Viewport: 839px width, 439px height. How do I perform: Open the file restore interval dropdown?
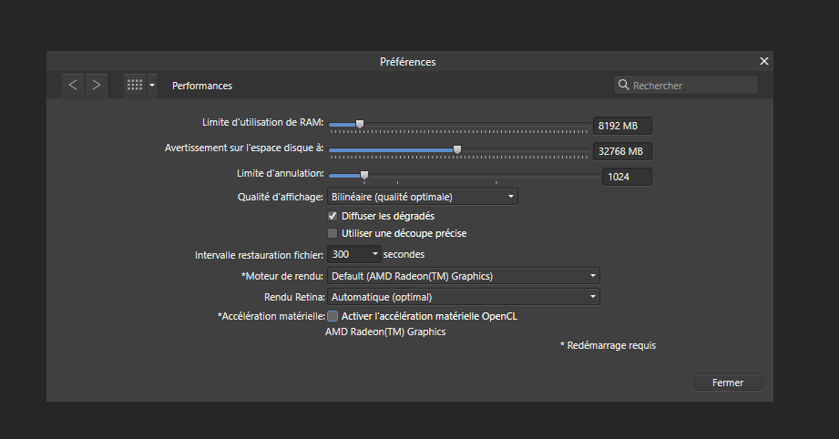pos(354,254)
